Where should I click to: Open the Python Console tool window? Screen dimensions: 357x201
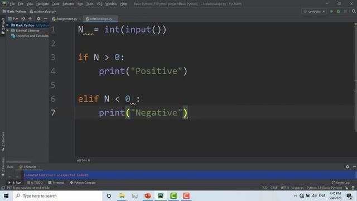83,183
